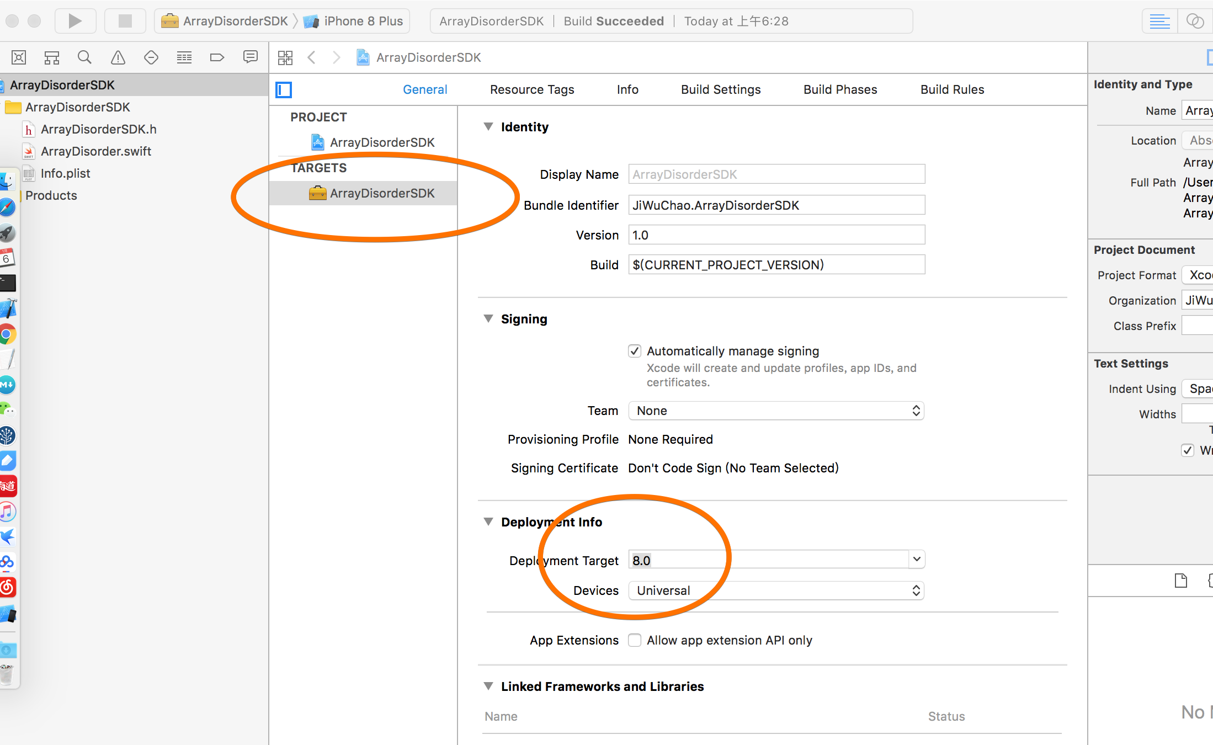Enable Allow app extension API only
Image resolution: width=1213 pixels, height=745 pixels.
[635, 640]
